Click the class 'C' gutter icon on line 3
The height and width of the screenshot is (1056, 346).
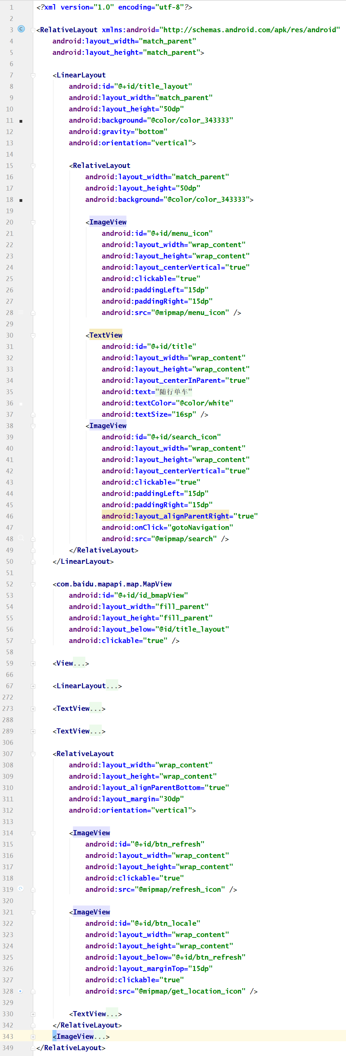(21, 29)
